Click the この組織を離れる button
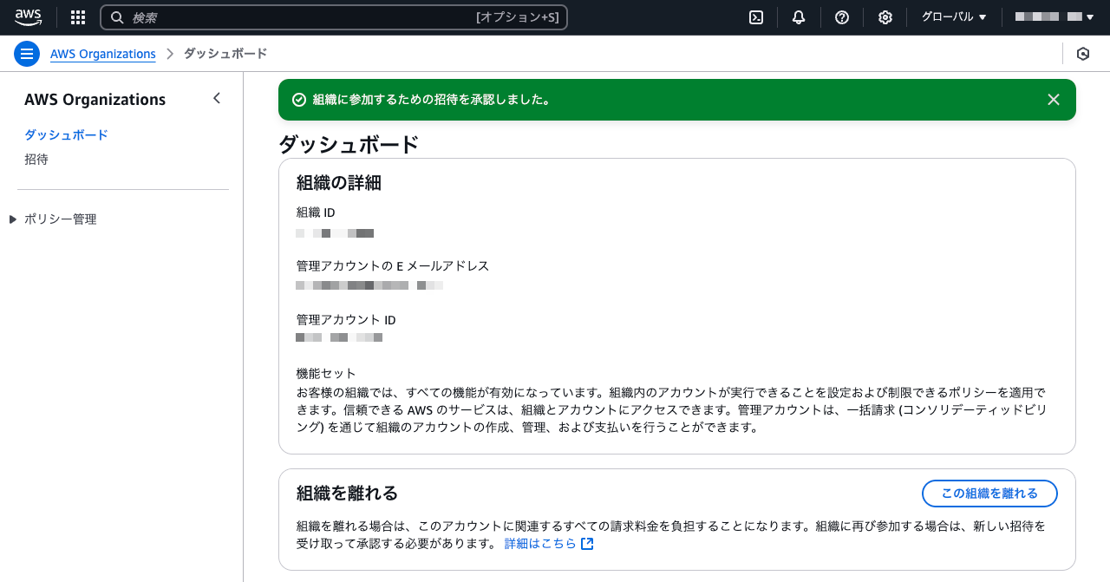1110x582 pixels. pyautogui.click(x=989, y=494)
